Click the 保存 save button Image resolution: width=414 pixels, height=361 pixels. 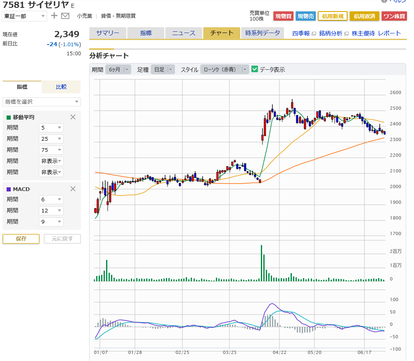[21, 238]
